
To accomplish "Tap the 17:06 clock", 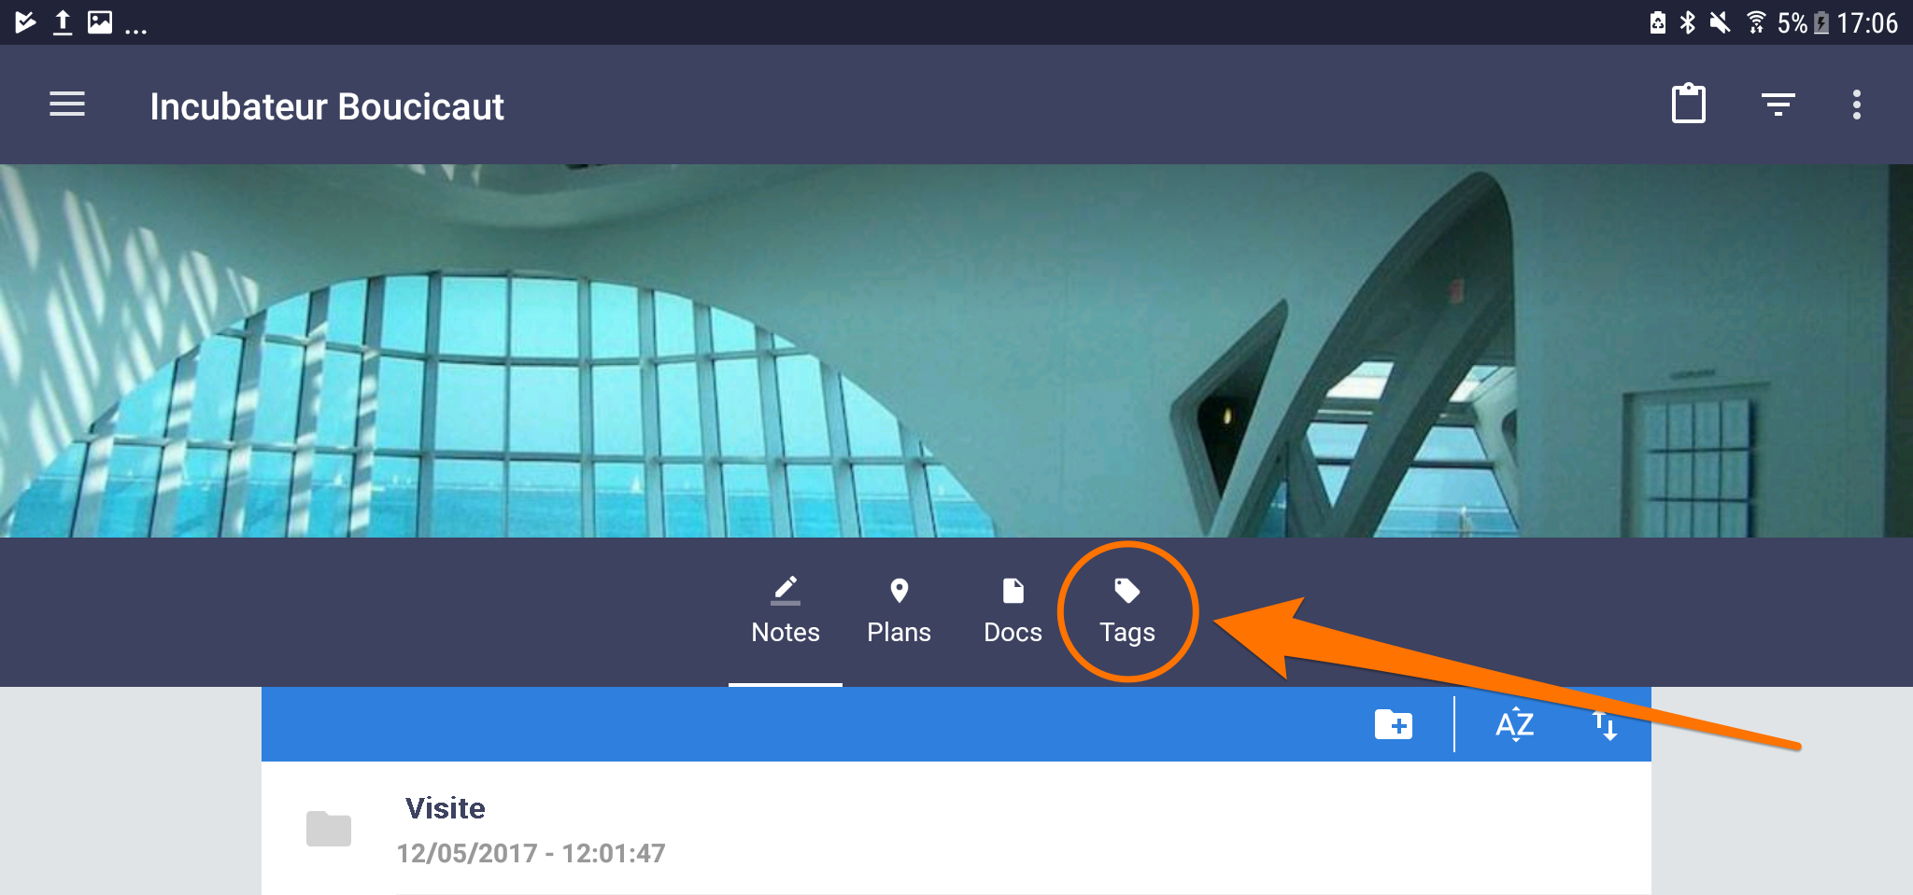I will click(x=1867, y=23).
